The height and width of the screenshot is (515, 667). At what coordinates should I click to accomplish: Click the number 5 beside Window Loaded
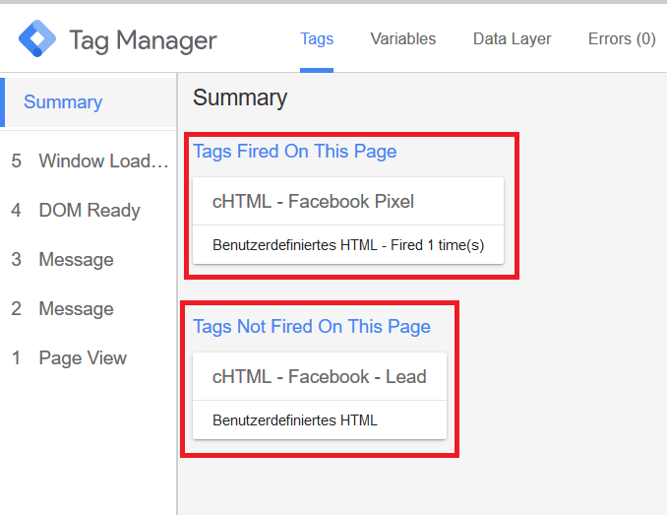(16, 161)
